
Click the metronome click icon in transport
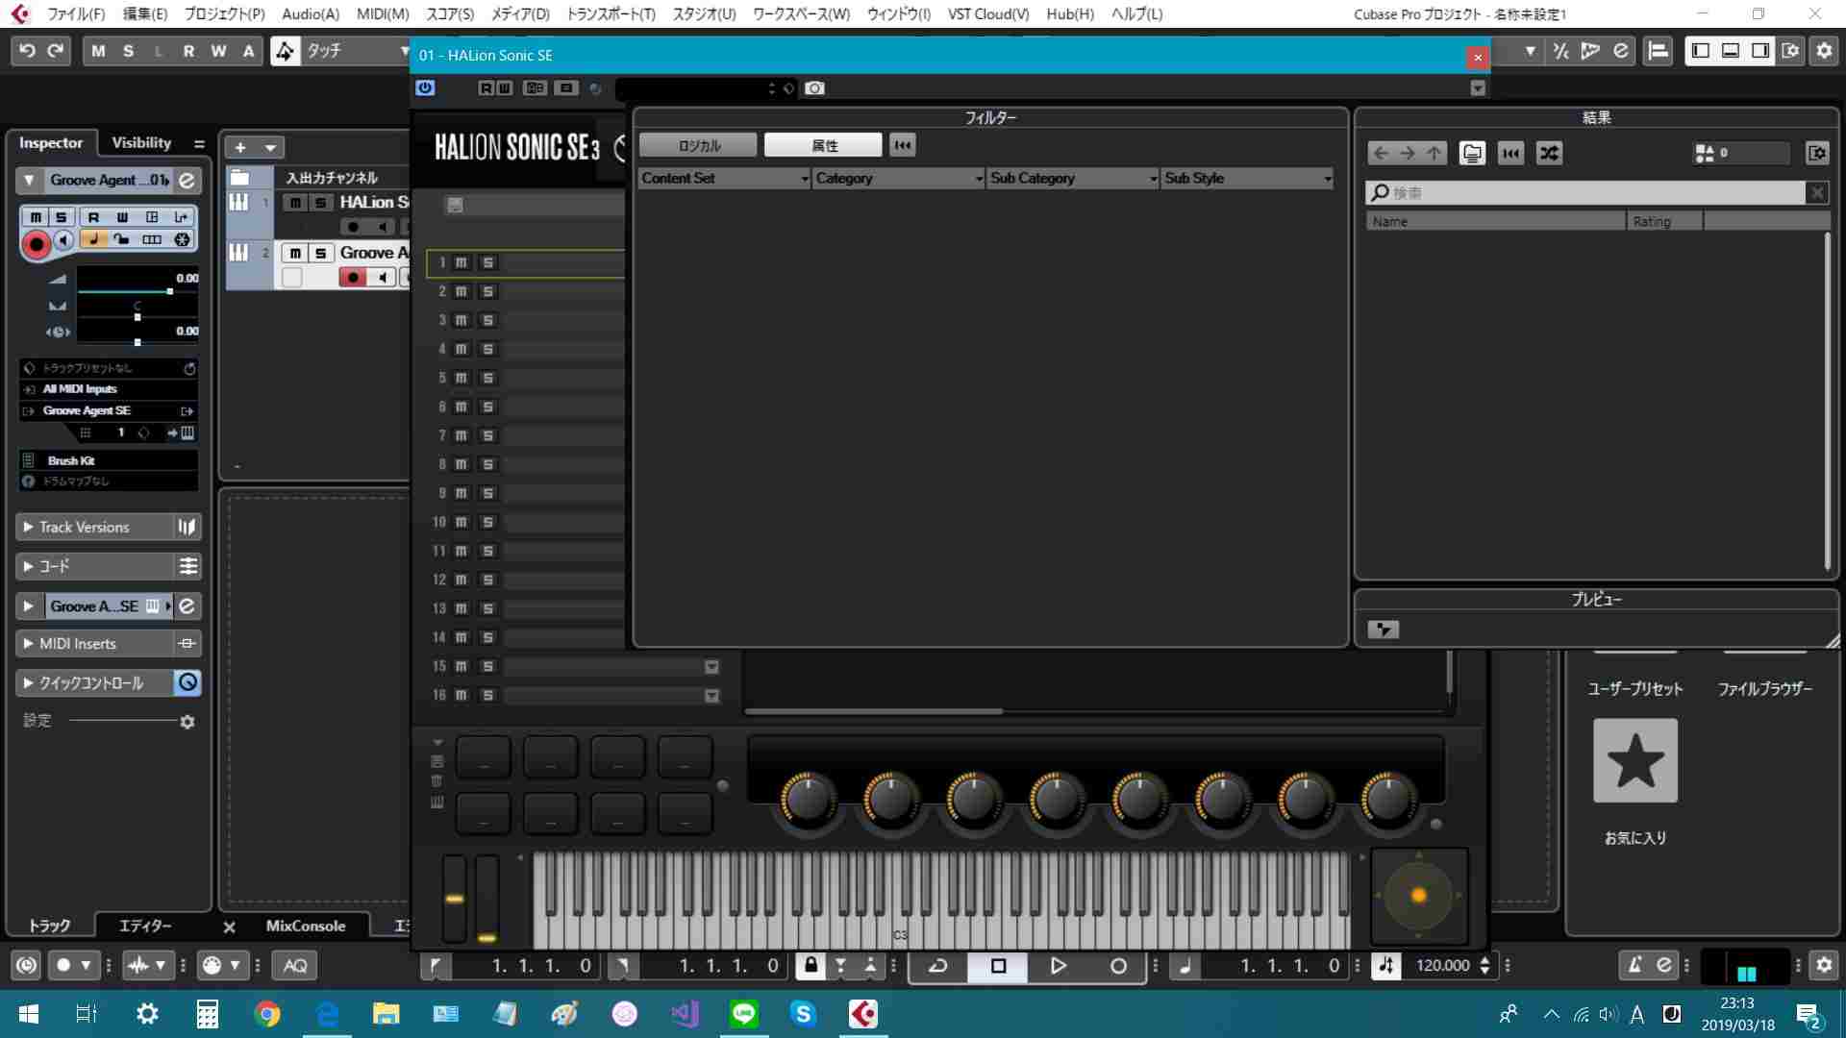1634,965
